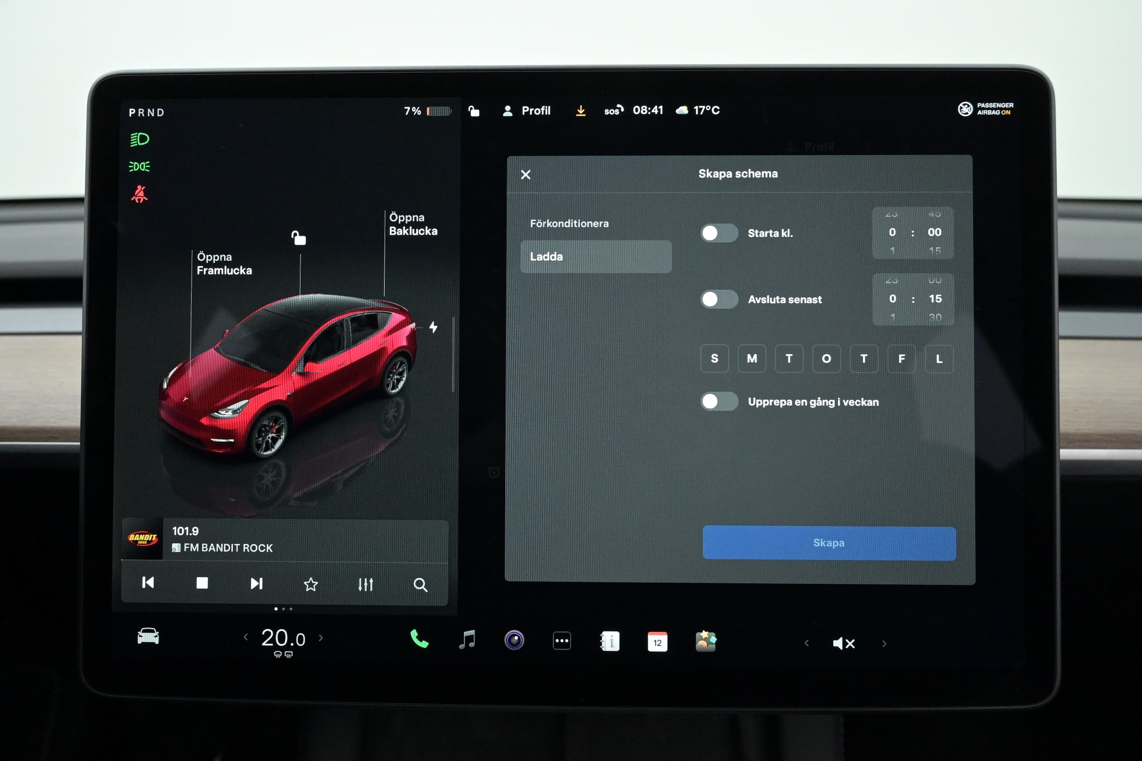Open the equalizer sliders icon
The height and width of the screenshot is (761, 1142).
tap(365, 584)
